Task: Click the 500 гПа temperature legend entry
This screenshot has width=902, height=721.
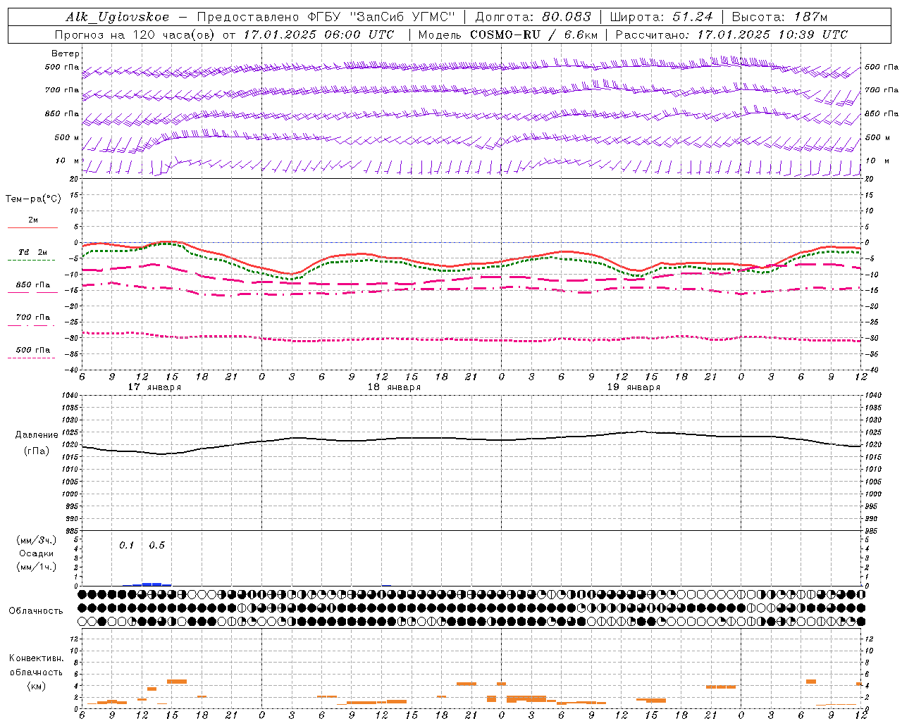Action: [33, 350]
